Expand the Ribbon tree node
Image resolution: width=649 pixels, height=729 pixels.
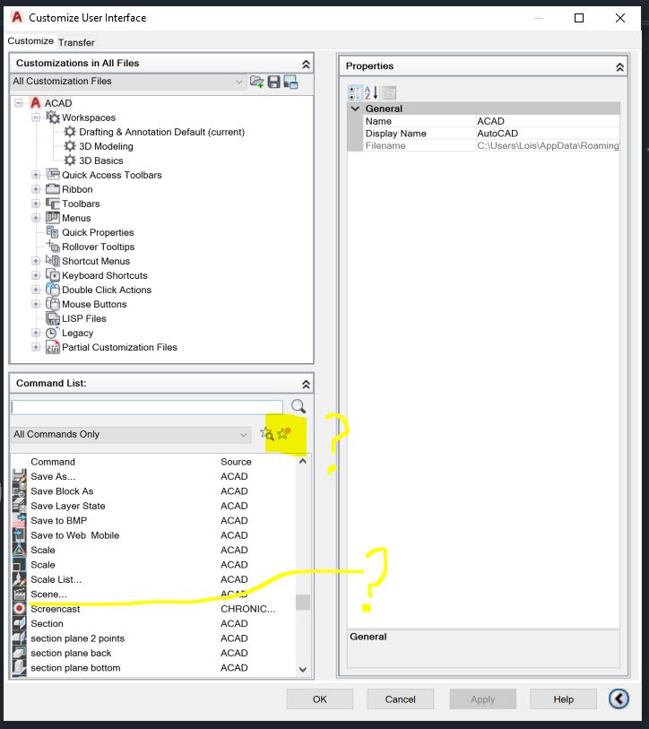[x=36, y=189]
